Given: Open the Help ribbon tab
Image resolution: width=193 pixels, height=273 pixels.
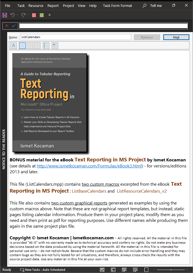Looking at the screenshot, I should pyautogui.click(x=93, y=6).
